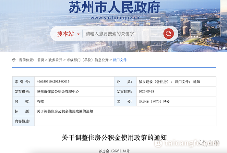This screenshot has width=227, height=153.
Task: Select the index number 466950710/2023-00013
Action: [53, 82]
